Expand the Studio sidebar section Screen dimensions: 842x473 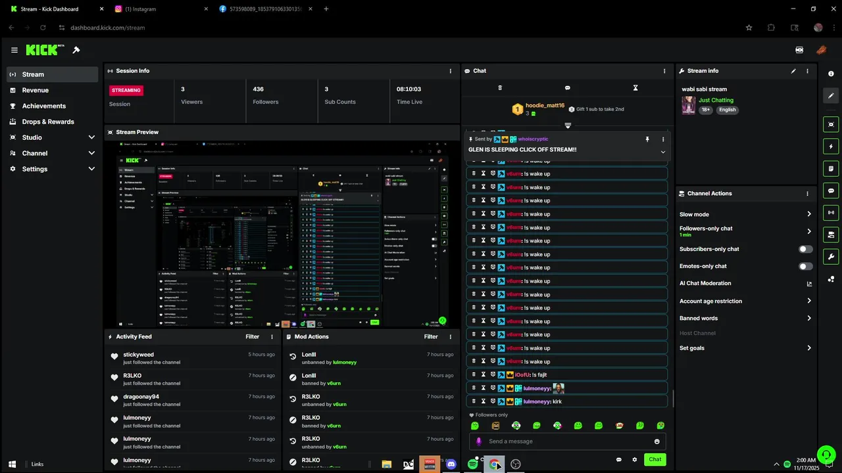[x=91, y=137]
